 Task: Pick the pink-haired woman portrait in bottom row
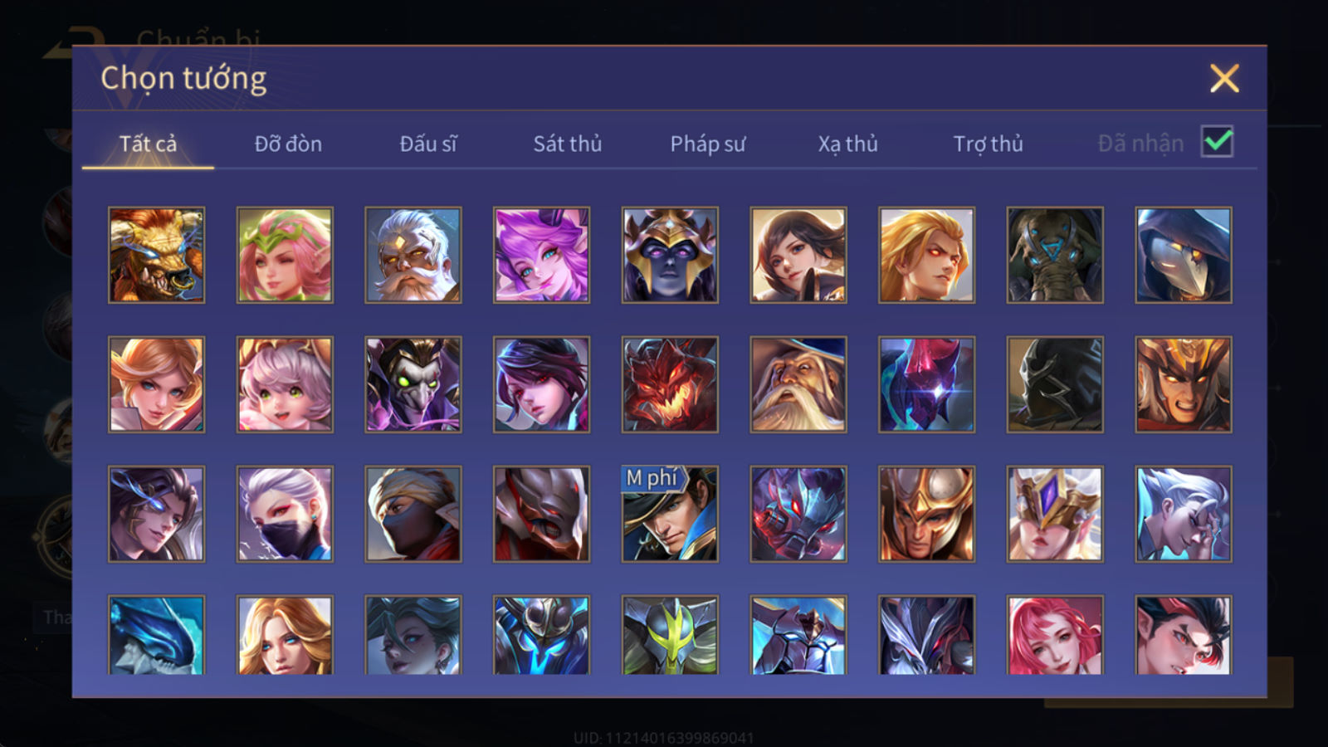click(1055, 635)
